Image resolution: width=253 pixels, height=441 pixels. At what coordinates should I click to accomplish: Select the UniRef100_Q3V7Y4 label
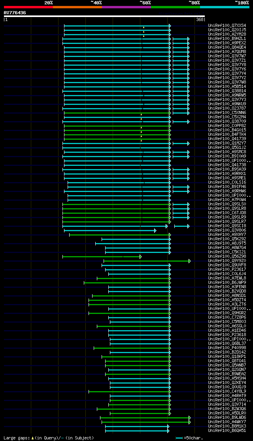tap(227, 73)
